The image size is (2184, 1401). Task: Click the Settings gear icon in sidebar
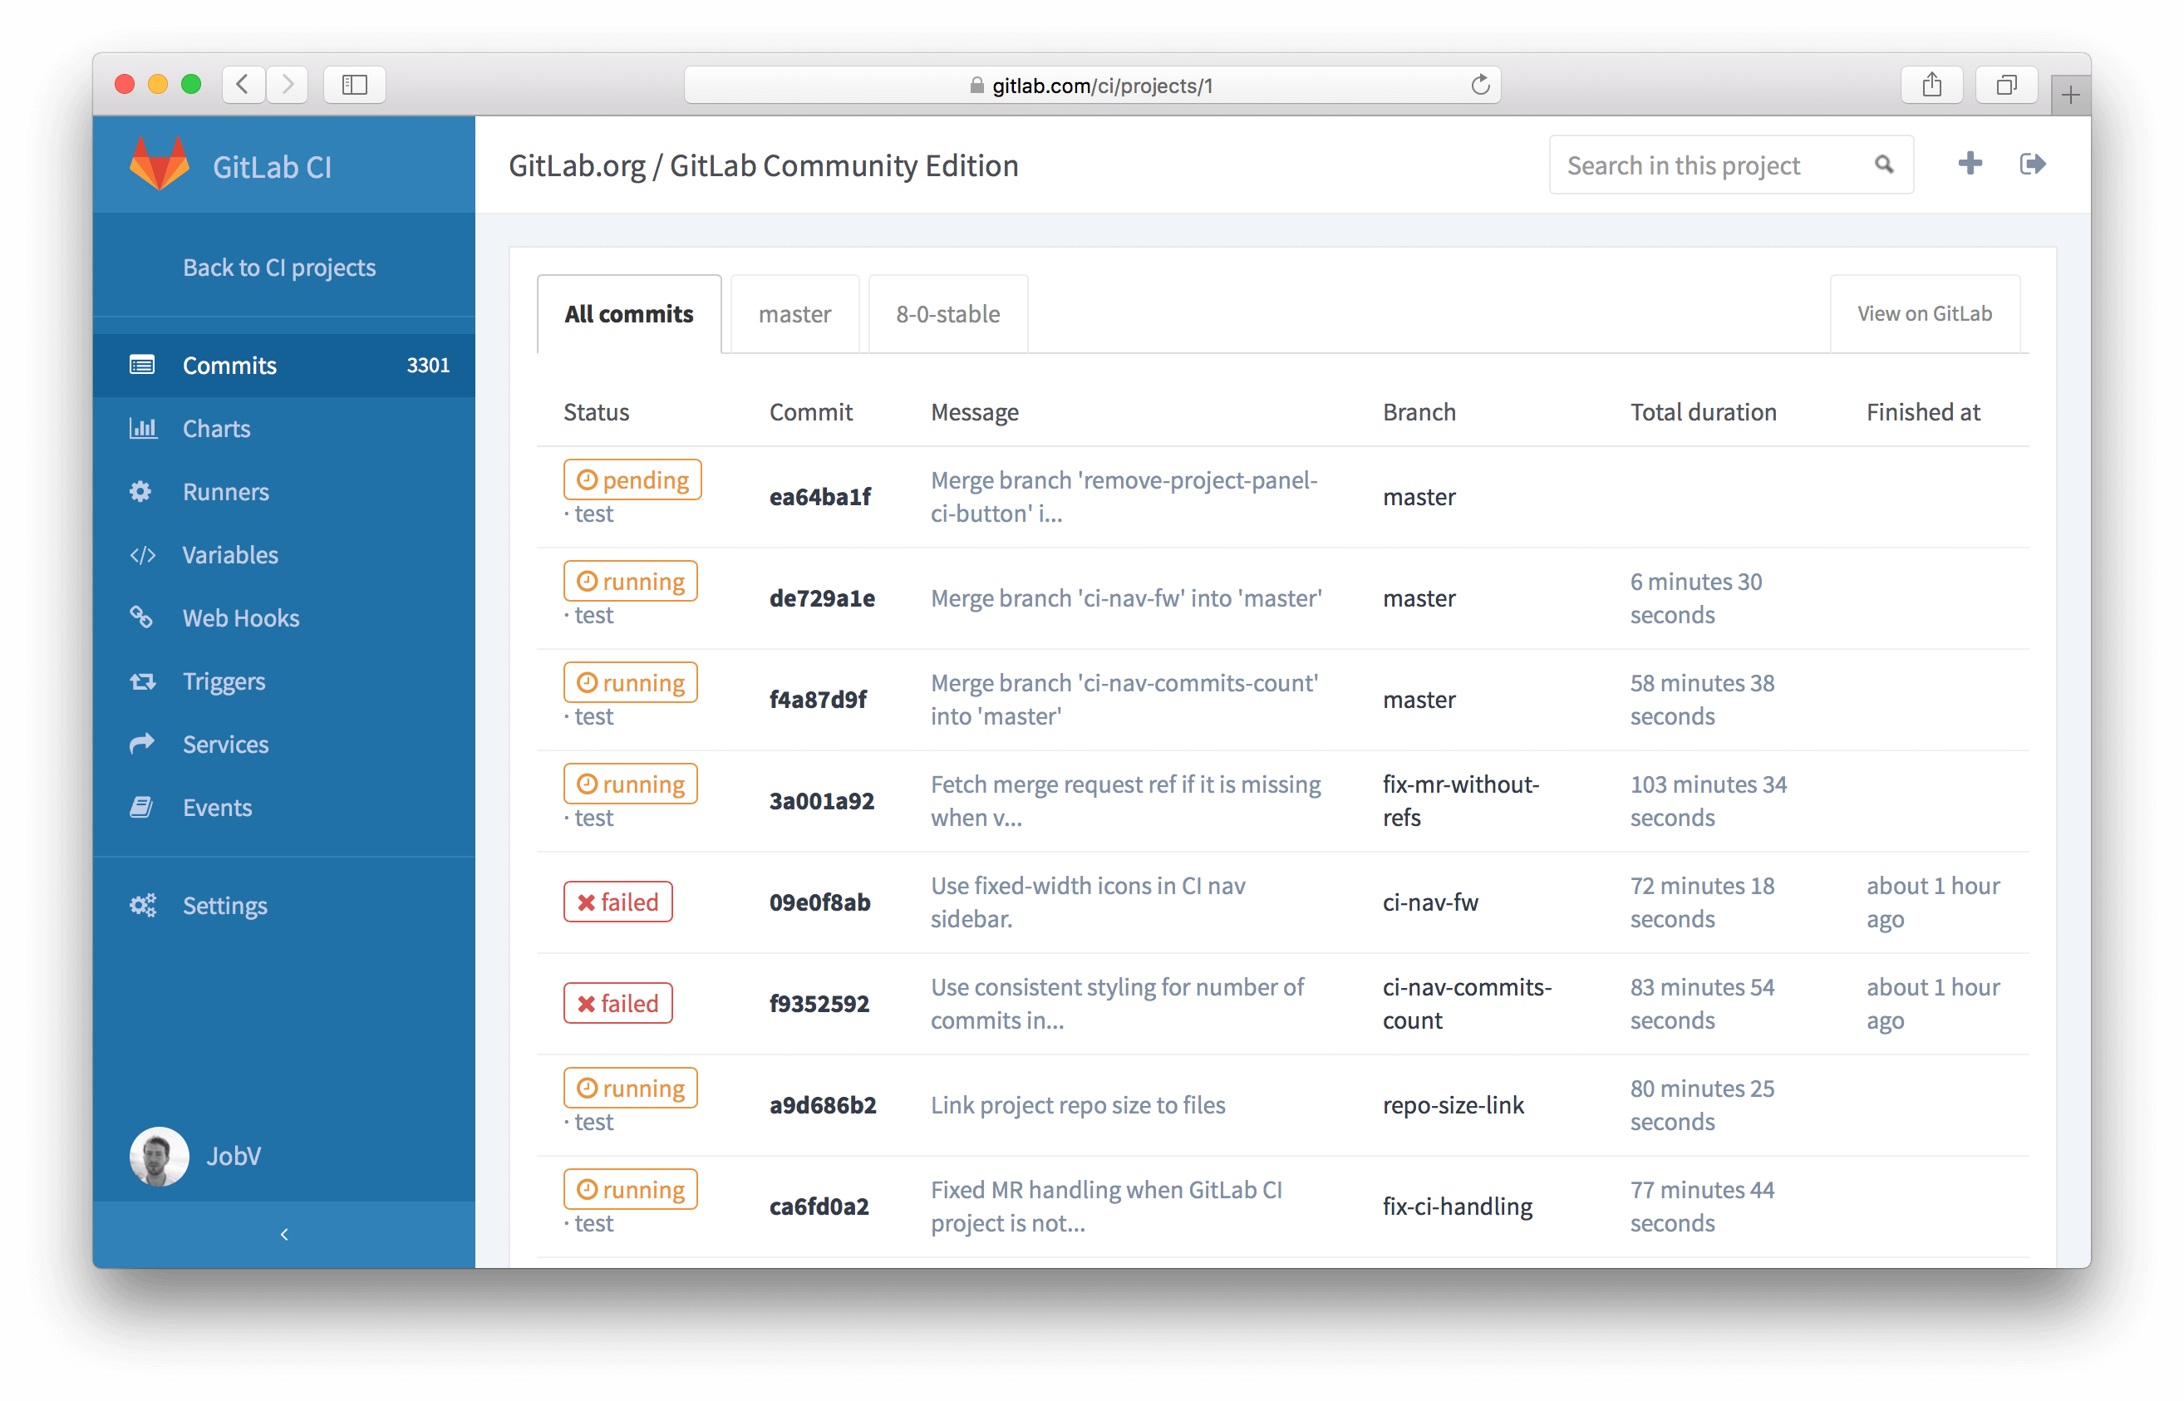(140, 904)
